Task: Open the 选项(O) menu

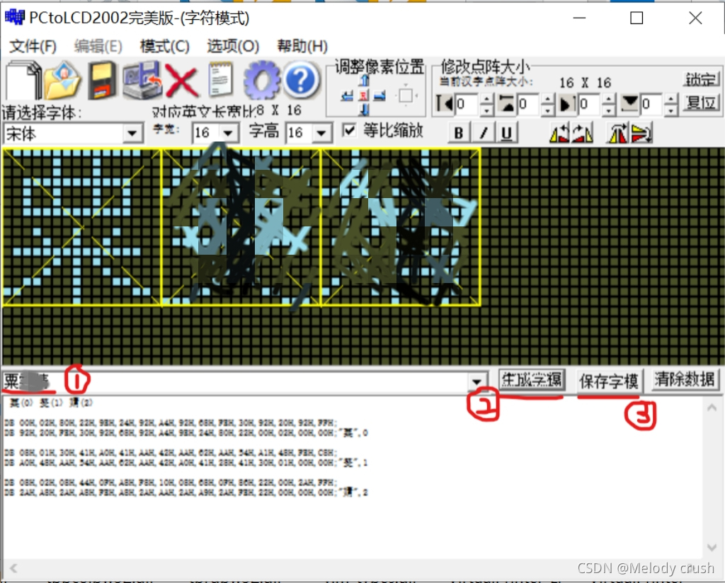Action: [x=232, y=46]
